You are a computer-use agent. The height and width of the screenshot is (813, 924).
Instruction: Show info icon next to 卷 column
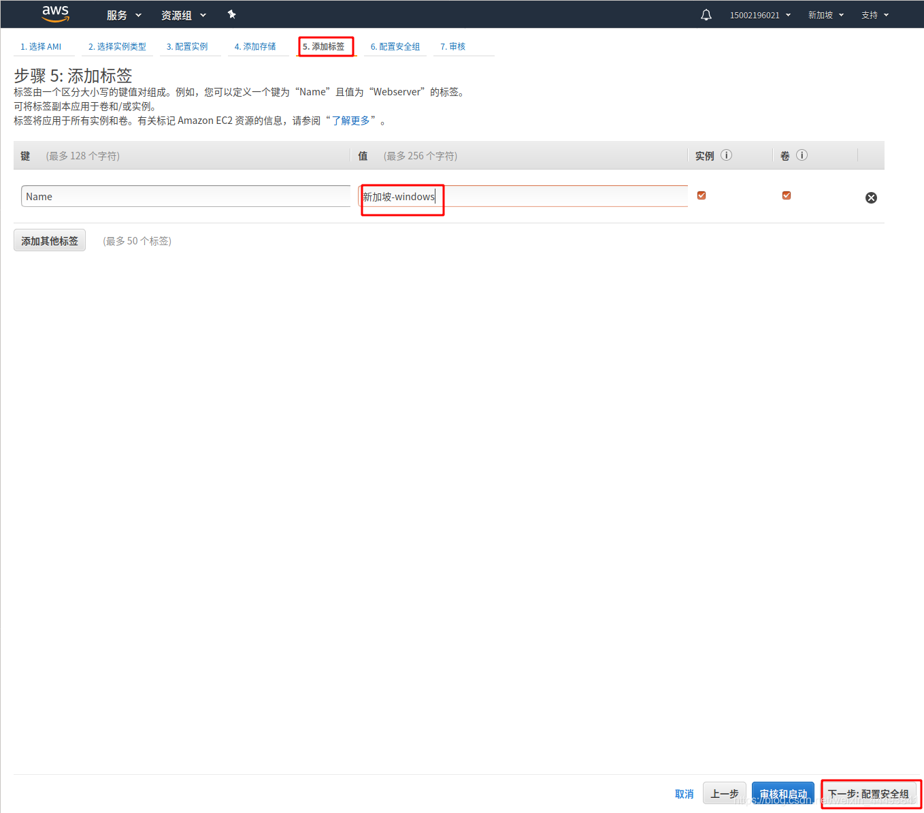pyautogui.click(x=802, y=155)
